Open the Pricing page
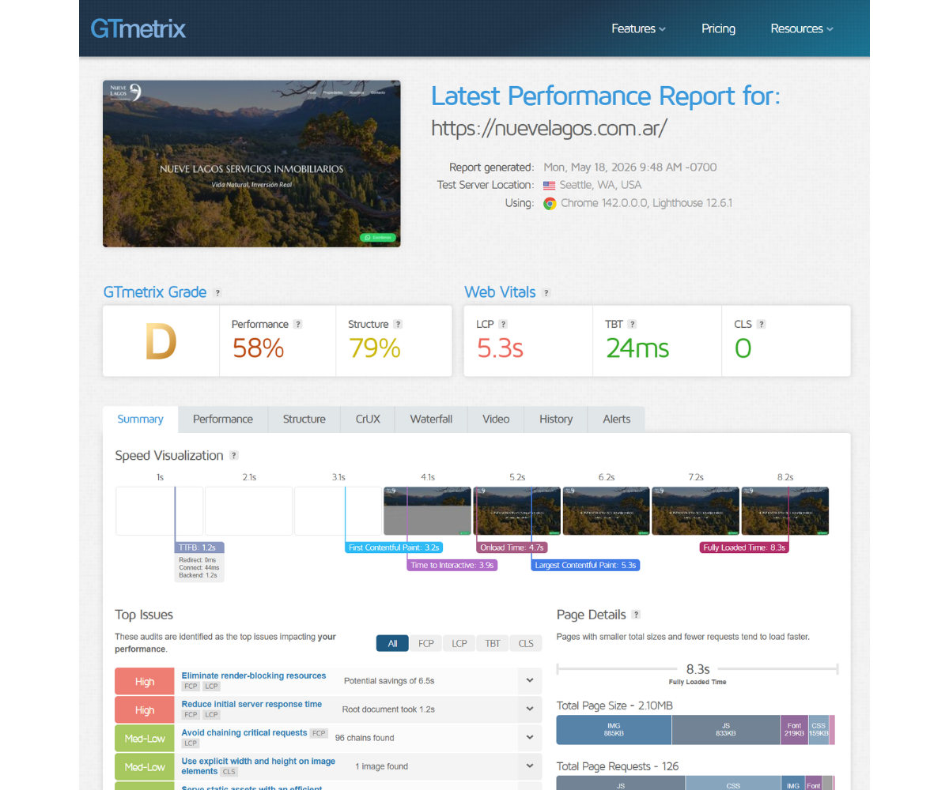This screenshot has height=790, width=949. [x=718, y=28]
